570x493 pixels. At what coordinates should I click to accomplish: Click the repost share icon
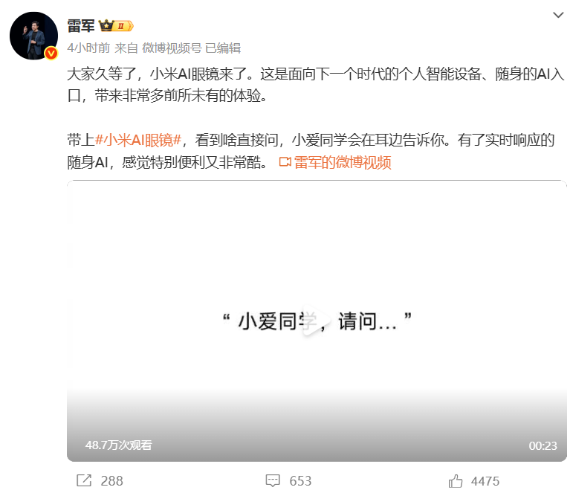[84, 480]
